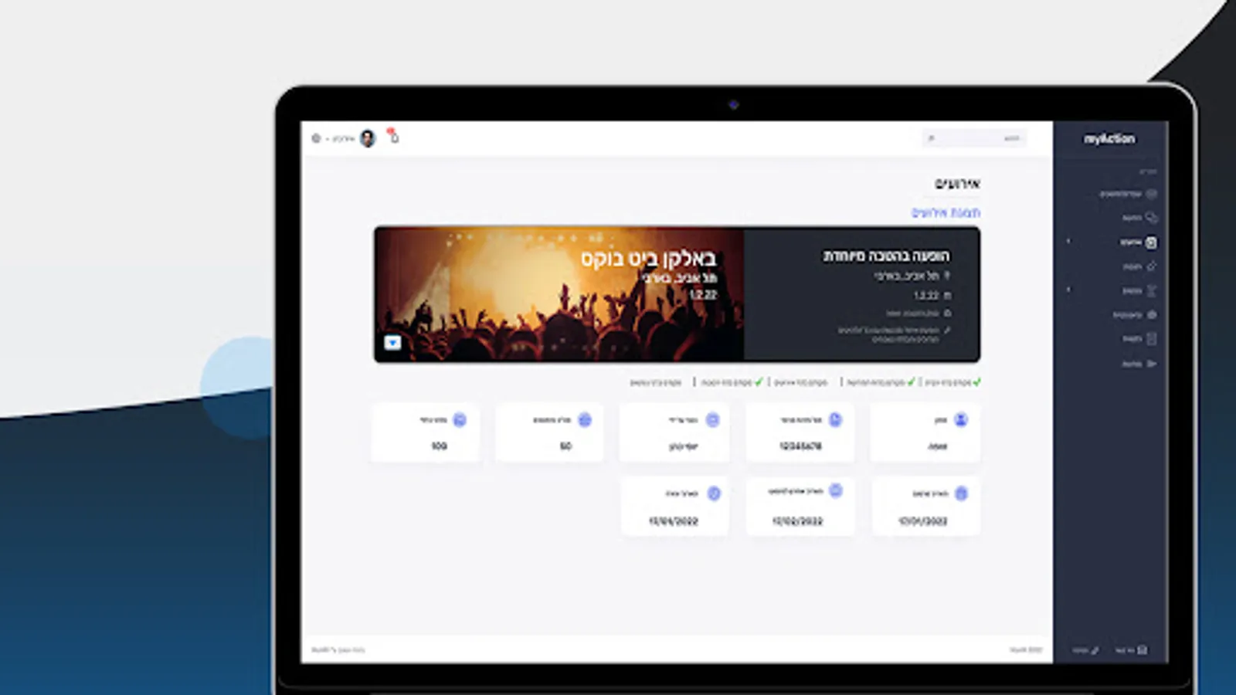The width and height of the screenshot is (1236, 695).
Task: Click the אירועים page heading
Action: point(958,184)
